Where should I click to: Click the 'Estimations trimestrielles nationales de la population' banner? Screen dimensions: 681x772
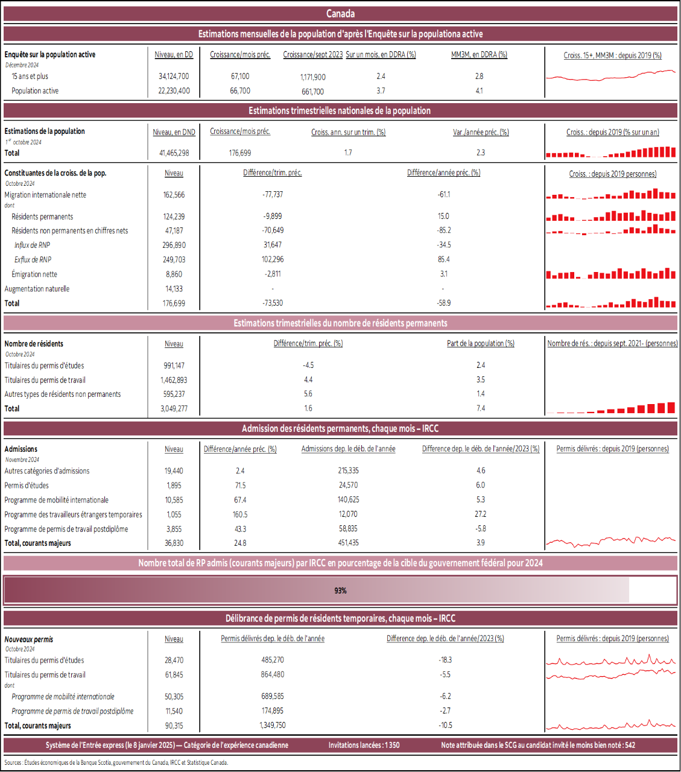coord(340,110)
